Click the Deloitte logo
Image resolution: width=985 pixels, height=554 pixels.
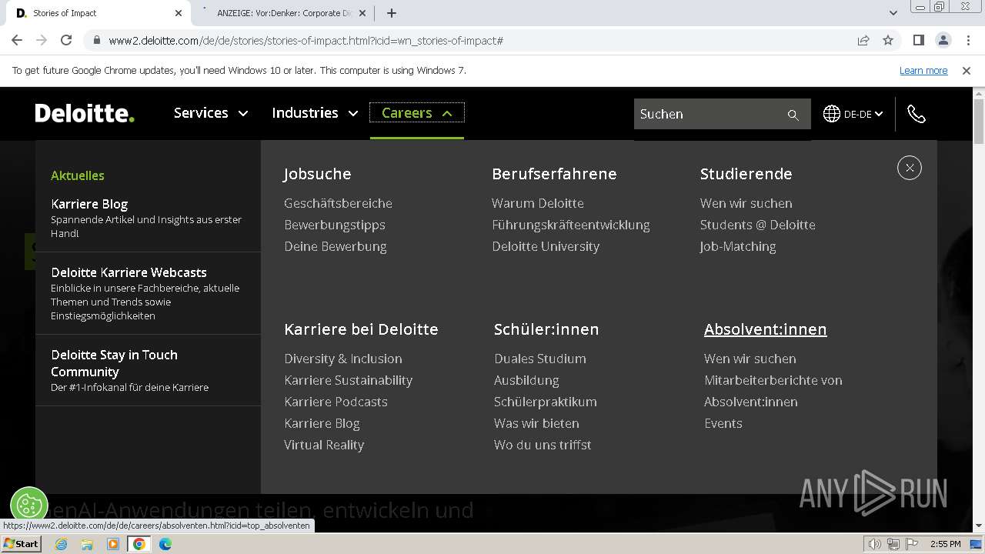[x=85, y=113]
